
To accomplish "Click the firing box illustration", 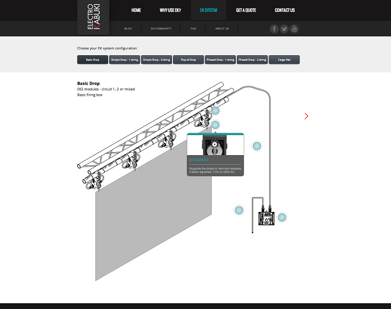I will click(266, 218).
